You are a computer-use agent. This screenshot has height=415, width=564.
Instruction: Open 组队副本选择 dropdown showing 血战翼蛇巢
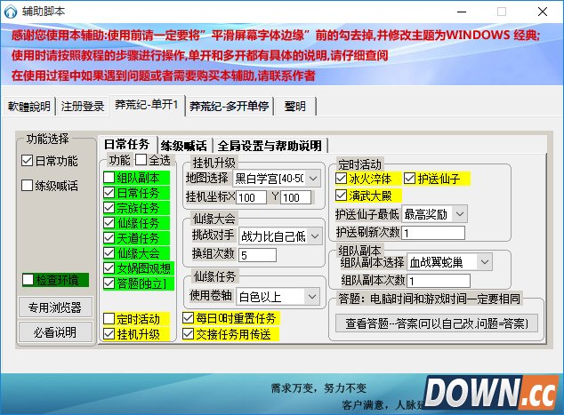pyautogui.click(x=449, y=262)
